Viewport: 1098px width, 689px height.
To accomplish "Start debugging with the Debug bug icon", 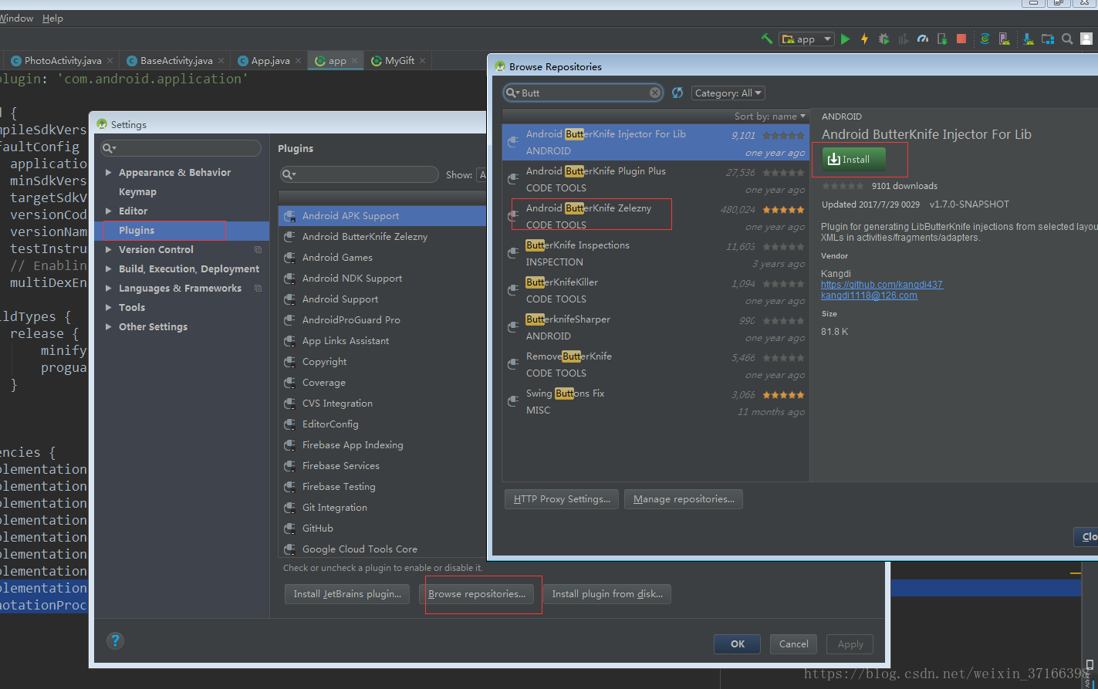I will [883, 38].
